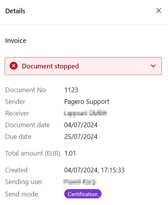Click the Due date label
Image resolution: width=168 pixels, height=205 pixels.
click(x=18, y=137)
